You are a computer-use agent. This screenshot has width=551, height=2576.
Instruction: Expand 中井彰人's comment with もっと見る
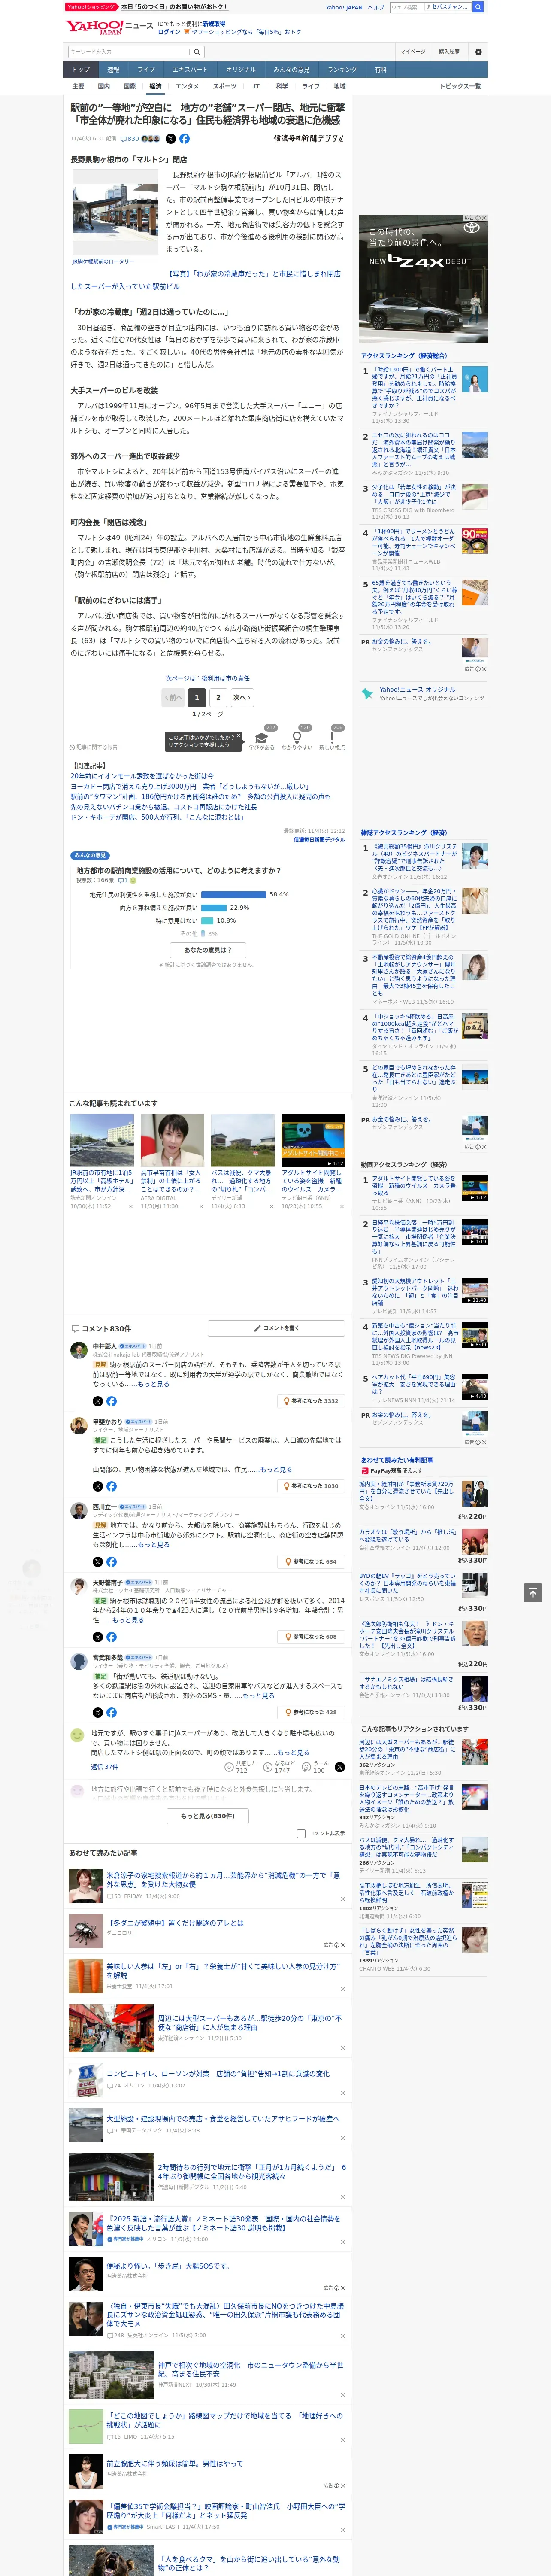tap(154, 1384)
